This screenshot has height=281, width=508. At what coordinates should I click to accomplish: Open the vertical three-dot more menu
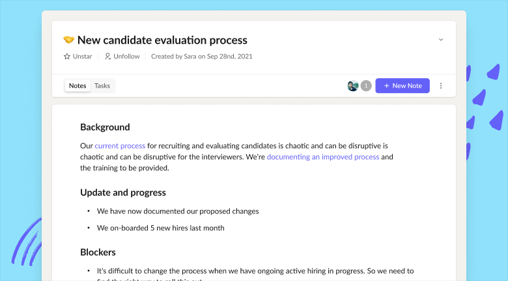[441, 86]
